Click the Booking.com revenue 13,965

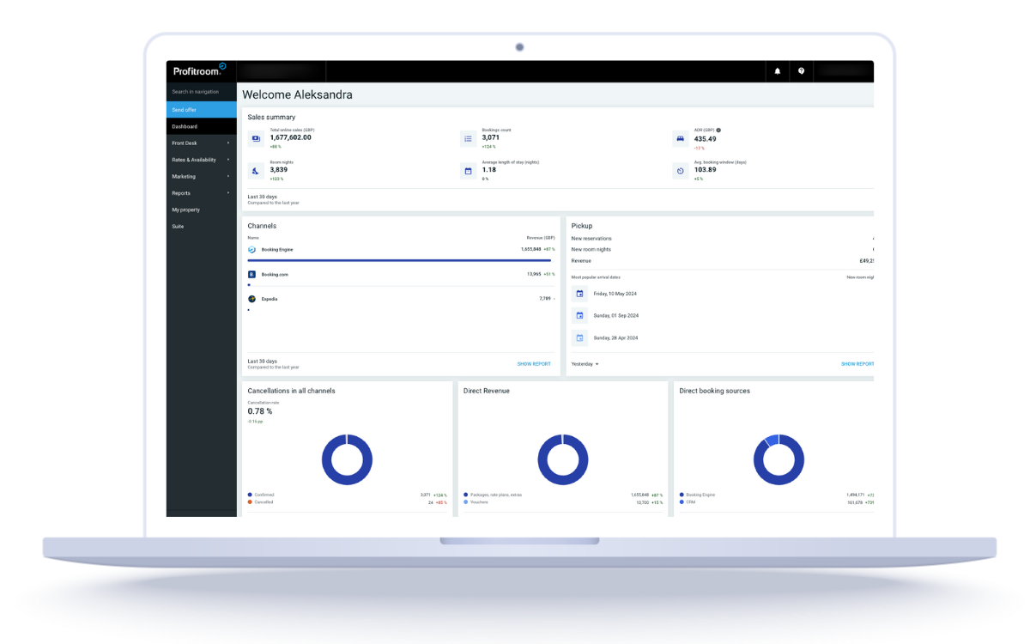click(x=534, y=274)
